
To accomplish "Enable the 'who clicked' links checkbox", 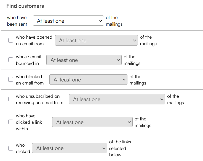I will pyautogui.click(x=10, y=148).
